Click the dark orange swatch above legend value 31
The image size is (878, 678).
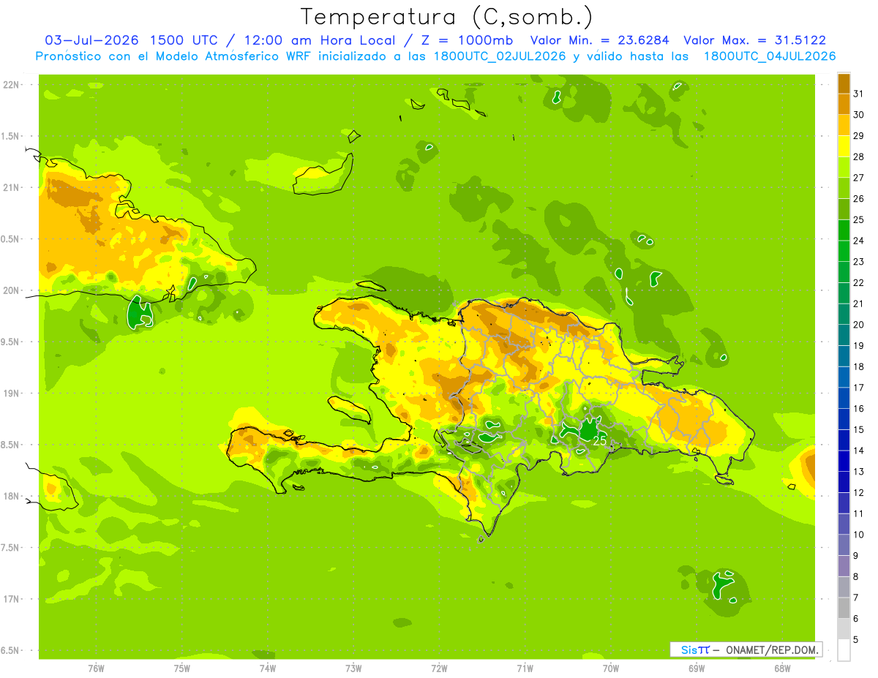(x=844, y=83)
